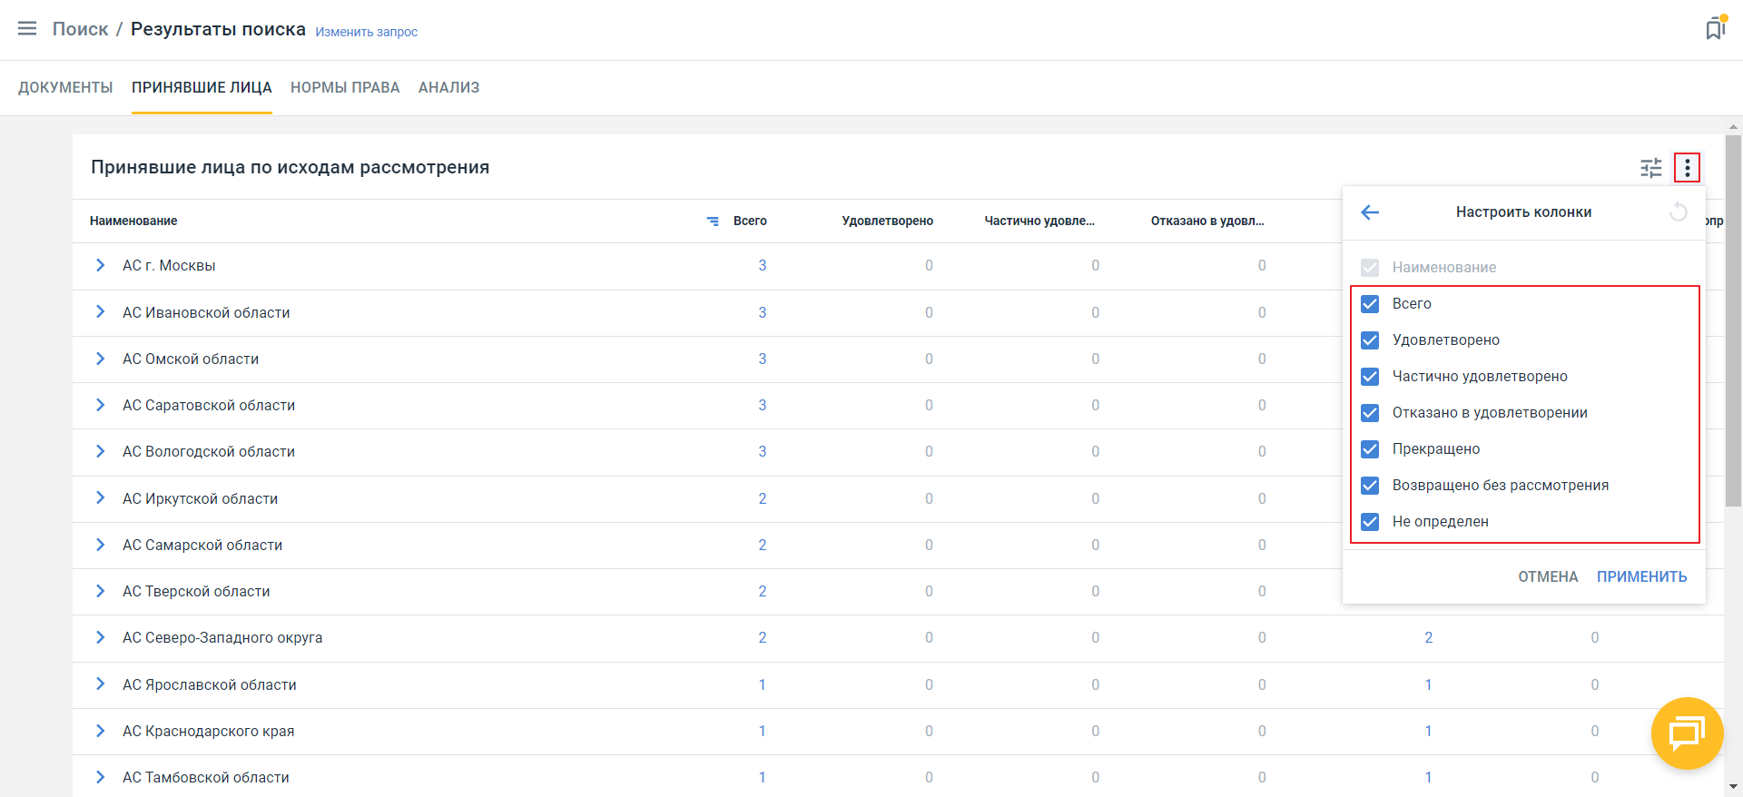Image resolution: width=1743 pixels, height=797 pixels.
Task: Expand АС Тамбовской области row
Action: [100, 777]
